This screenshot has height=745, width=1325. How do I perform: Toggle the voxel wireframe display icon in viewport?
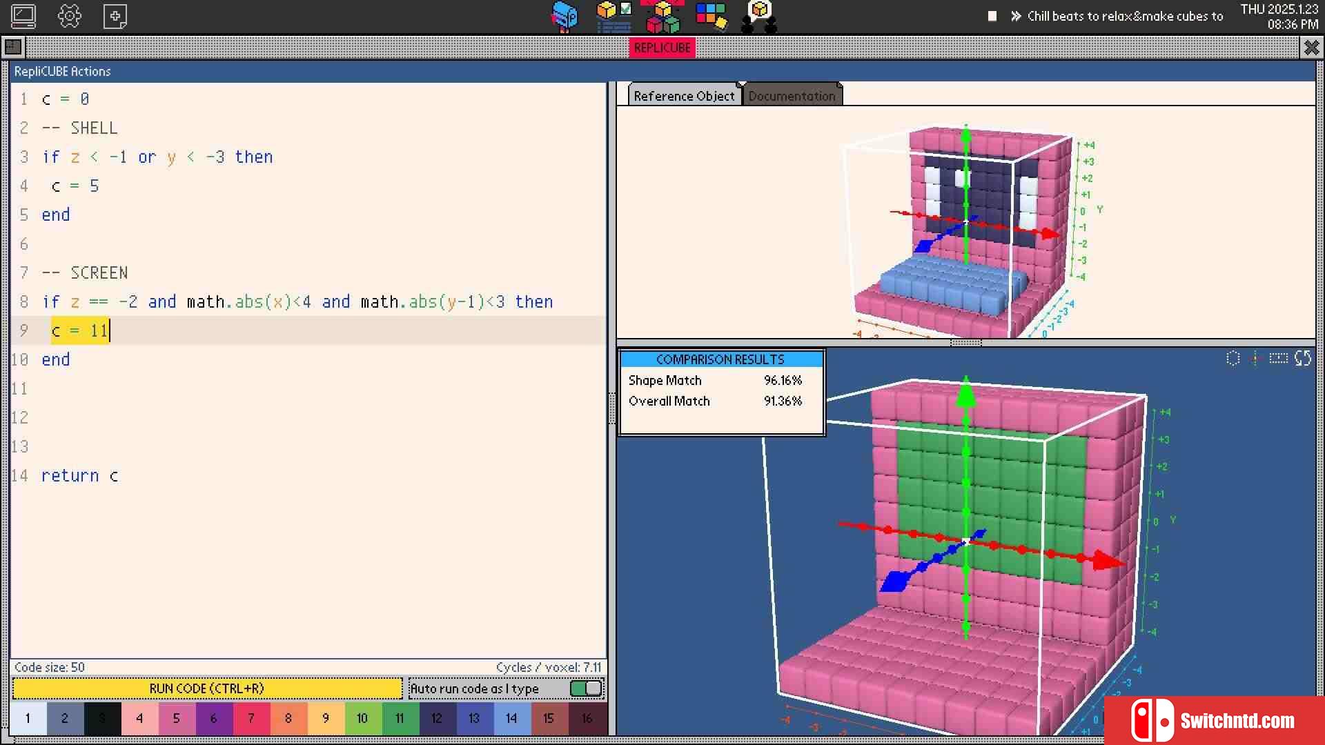click(1233, 358)
